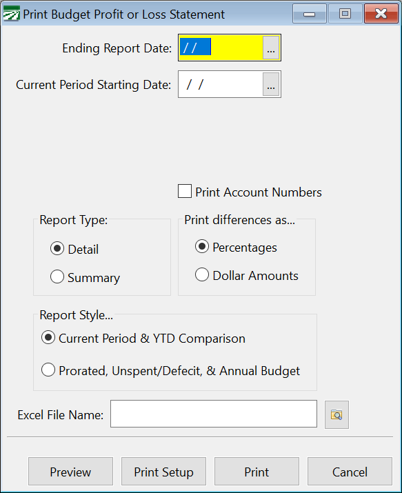Maximize the Print Budget dialog window
This screenshot has width=402, height=493.
(345, 14)
